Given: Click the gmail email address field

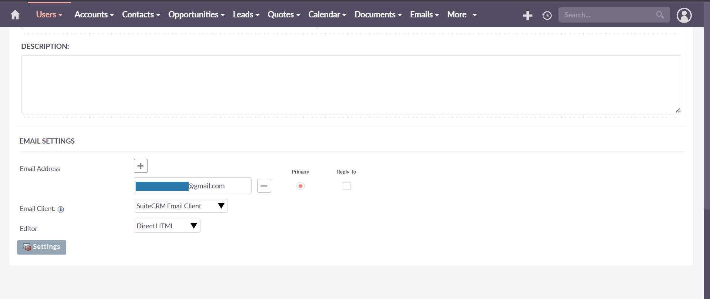Looking at the screenshot, I should point(192,186).
